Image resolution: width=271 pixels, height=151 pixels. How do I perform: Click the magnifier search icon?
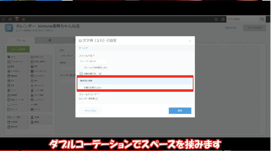[x=262, y=19]
